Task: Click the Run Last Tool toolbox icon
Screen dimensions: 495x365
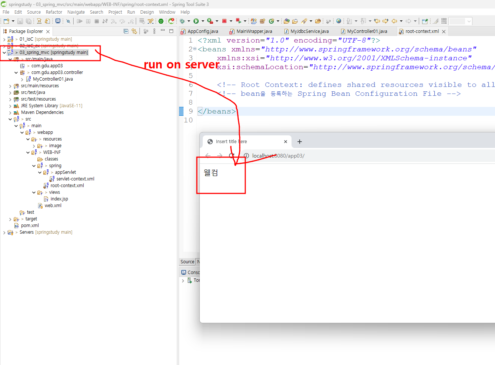Action: coord(210,21)
